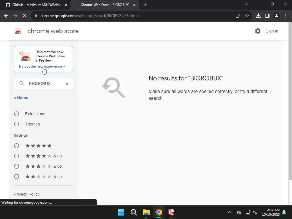Filter by five stars rating
292x219 pixels.
coord(17,146)
